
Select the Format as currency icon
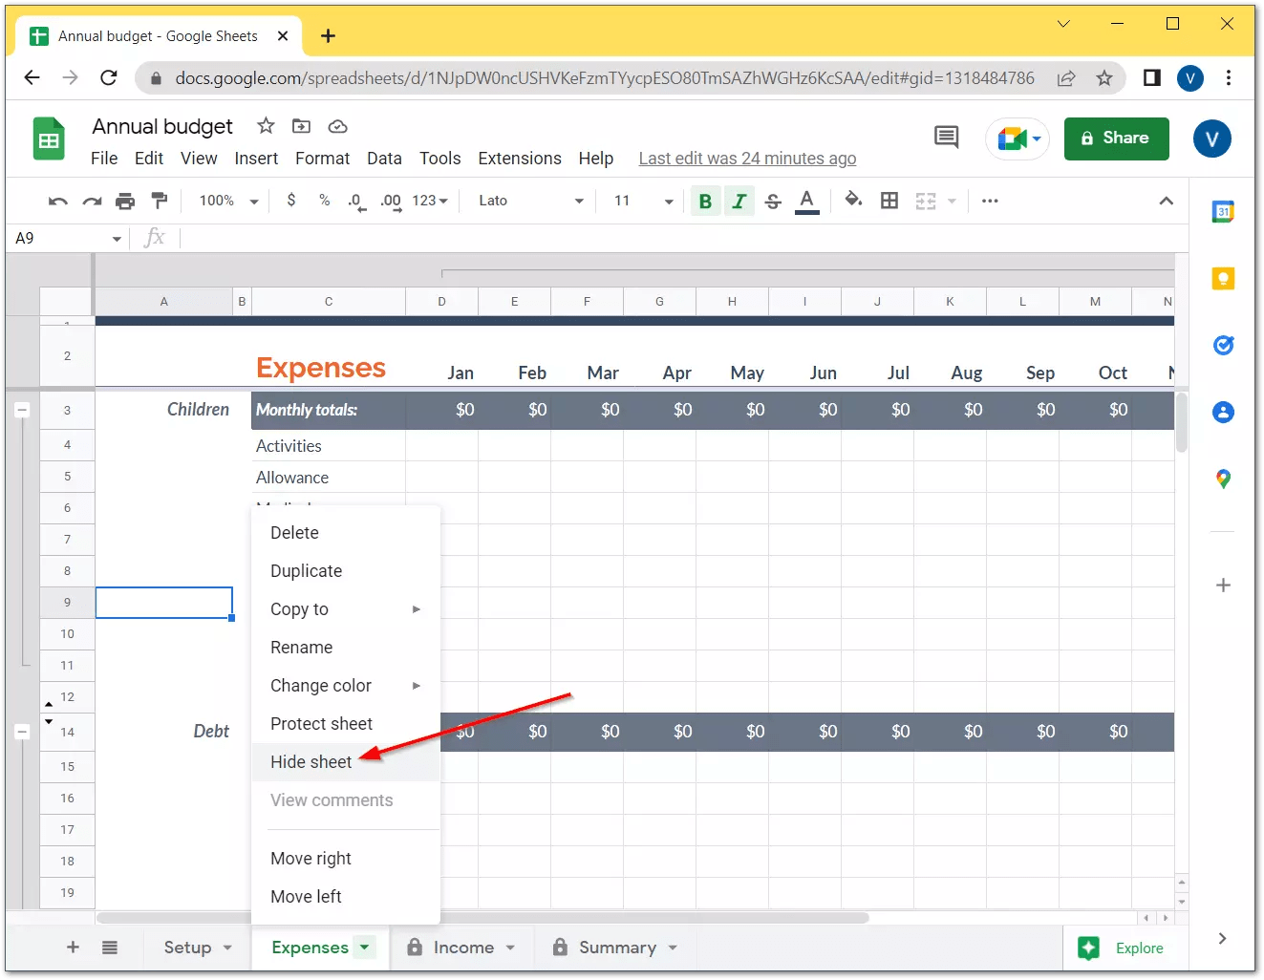click(291, 201)
